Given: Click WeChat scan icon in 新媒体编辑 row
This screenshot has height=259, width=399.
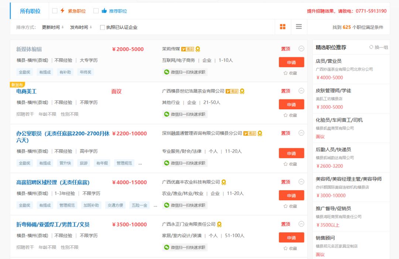Looking at the screenshot, I should [167, 72].
